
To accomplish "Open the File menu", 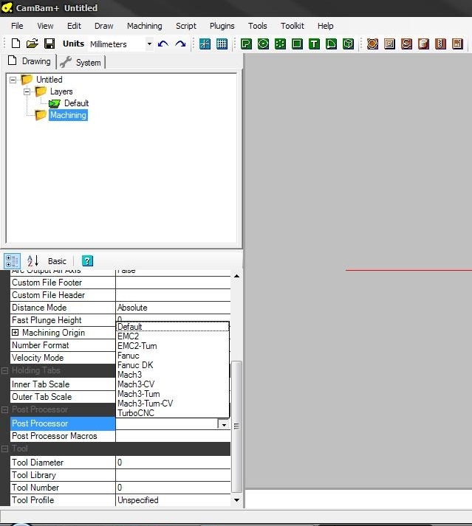I will [17, 26].
